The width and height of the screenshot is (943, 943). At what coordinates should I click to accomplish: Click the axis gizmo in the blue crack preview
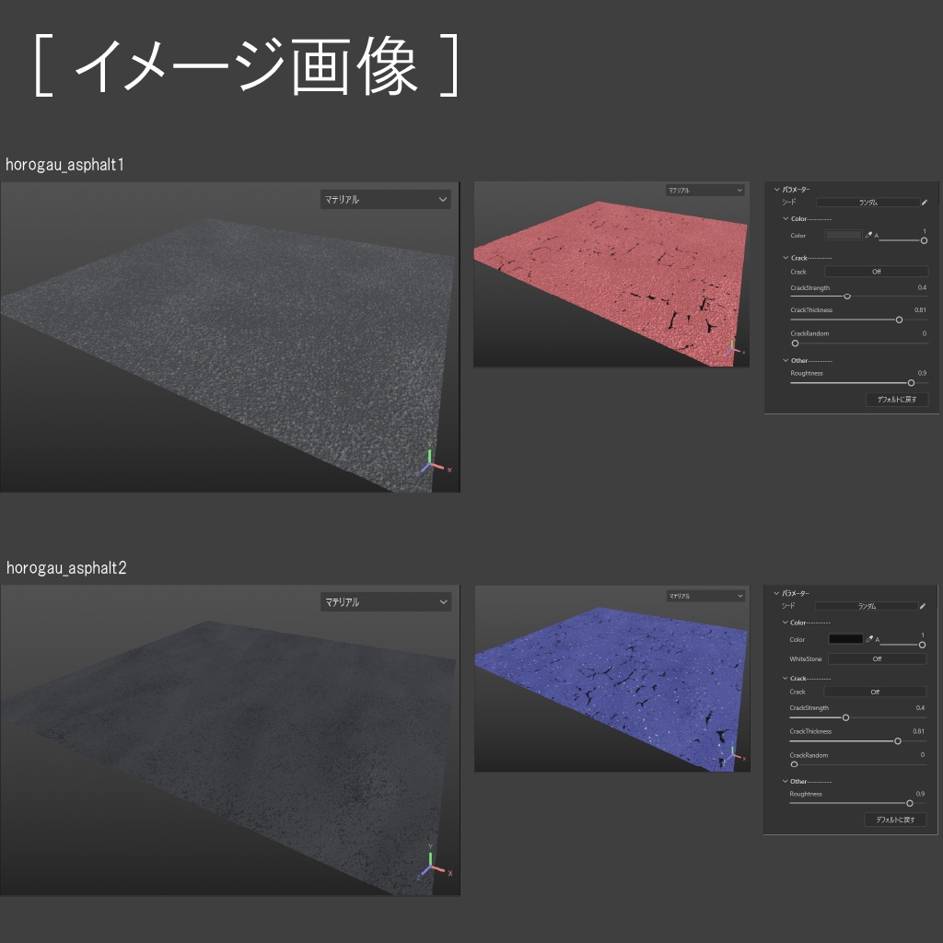734,753
